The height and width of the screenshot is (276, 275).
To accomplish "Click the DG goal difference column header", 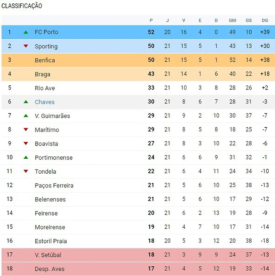I will pyautogui.click(x=265, y=20).
